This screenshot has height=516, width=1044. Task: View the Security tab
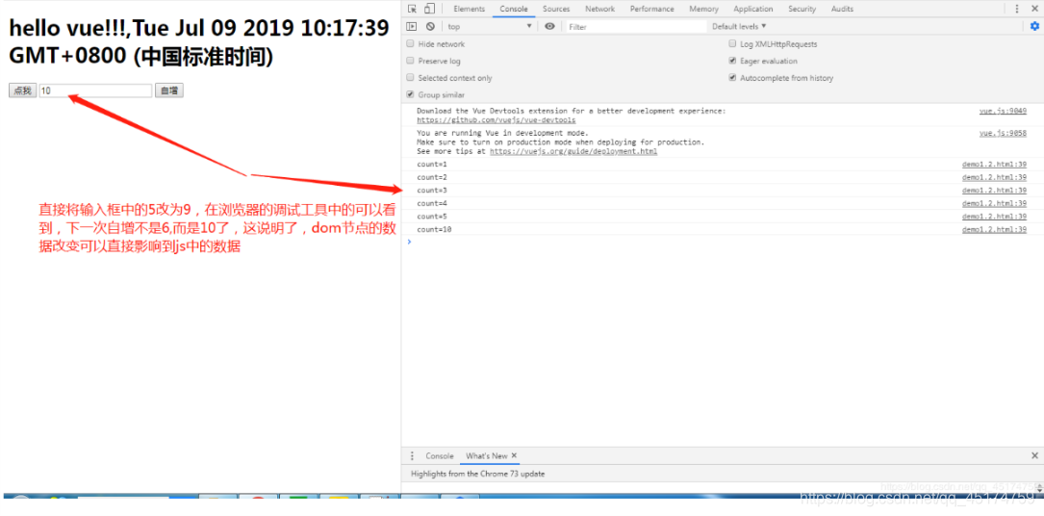pos(802,9)
